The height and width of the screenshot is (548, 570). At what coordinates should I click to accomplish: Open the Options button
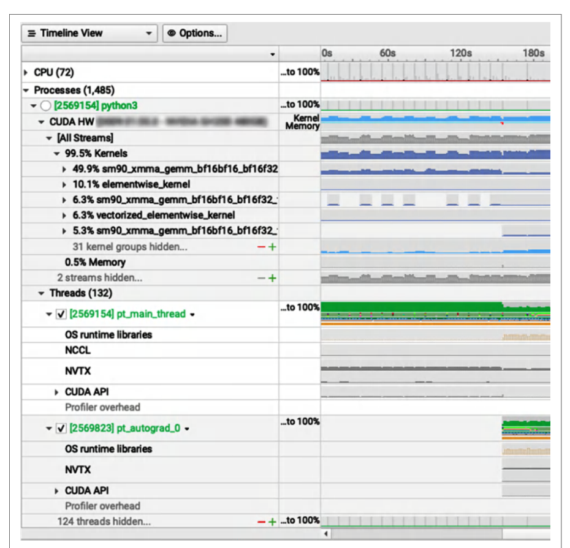click(x=195, y=34)
